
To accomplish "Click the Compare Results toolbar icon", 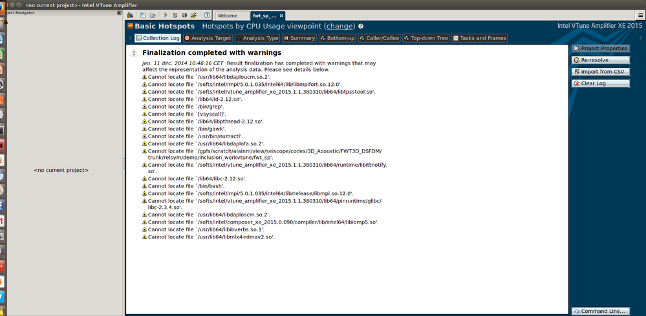I will pyautogui.click(x=184, y=15).
